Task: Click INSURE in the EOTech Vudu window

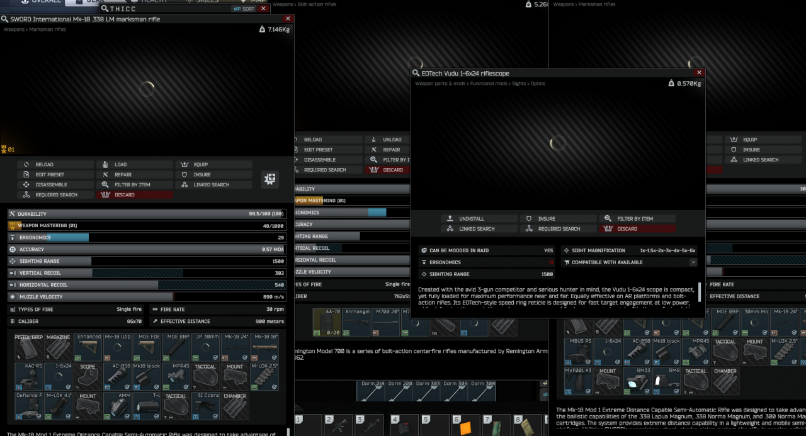Action: 559,219
